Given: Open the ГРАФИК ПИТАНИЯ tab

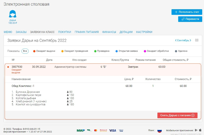Looking at the screenshot, I should click(x=86, y=32).
